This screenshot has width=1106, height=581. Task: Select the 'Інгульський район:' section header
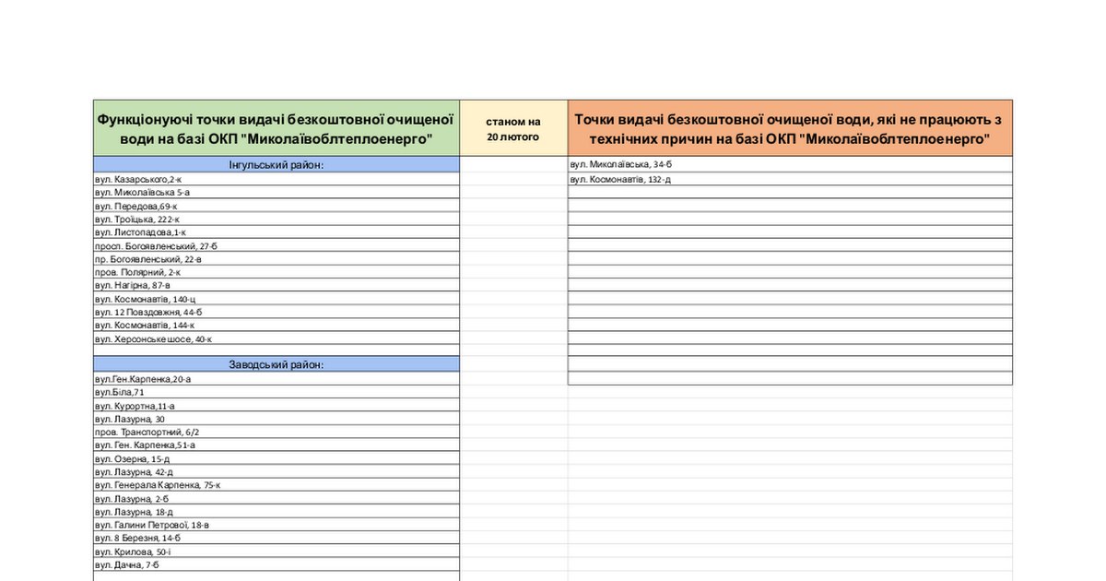[276, 164]
